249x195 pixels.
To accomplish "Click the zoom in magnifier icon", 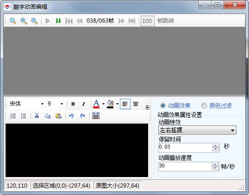I will (x=24, y=21).
